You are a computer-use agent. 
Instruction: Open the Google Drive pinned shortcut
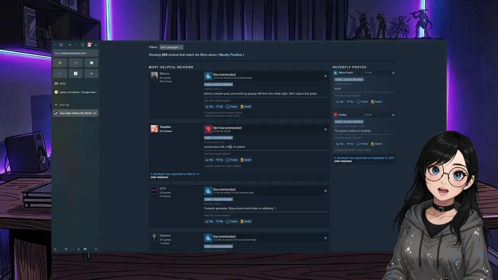click(x=60, y=63)
